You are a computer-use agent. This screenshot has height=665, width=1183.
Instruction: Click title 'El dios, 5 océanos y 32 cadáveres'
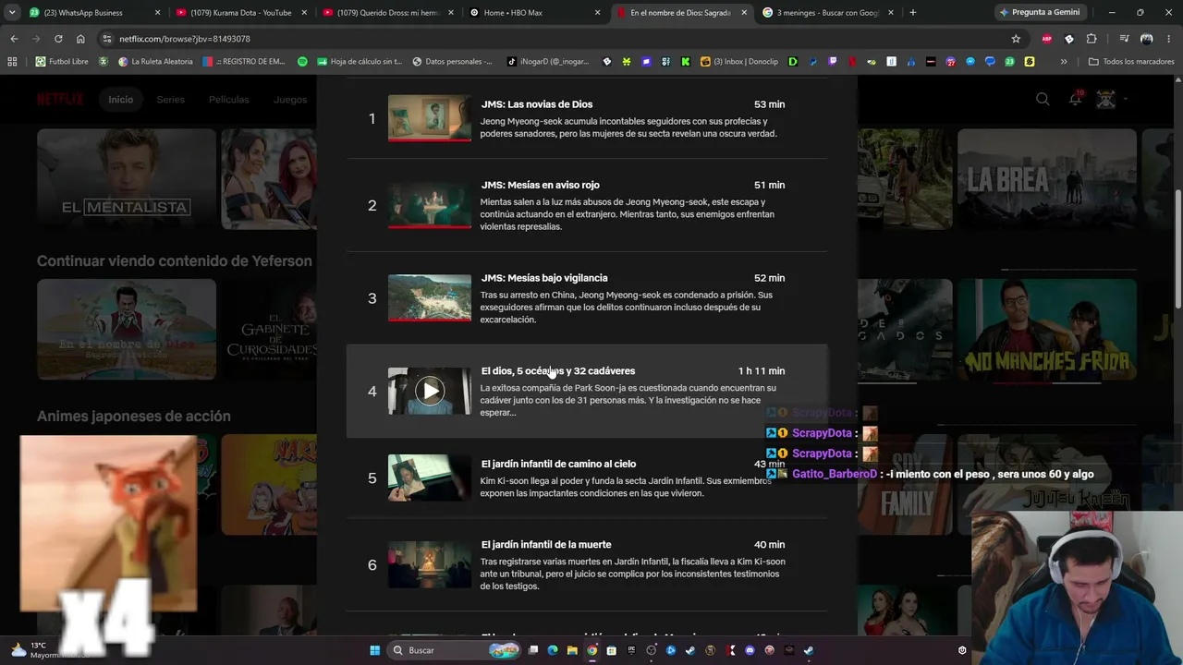558,371
